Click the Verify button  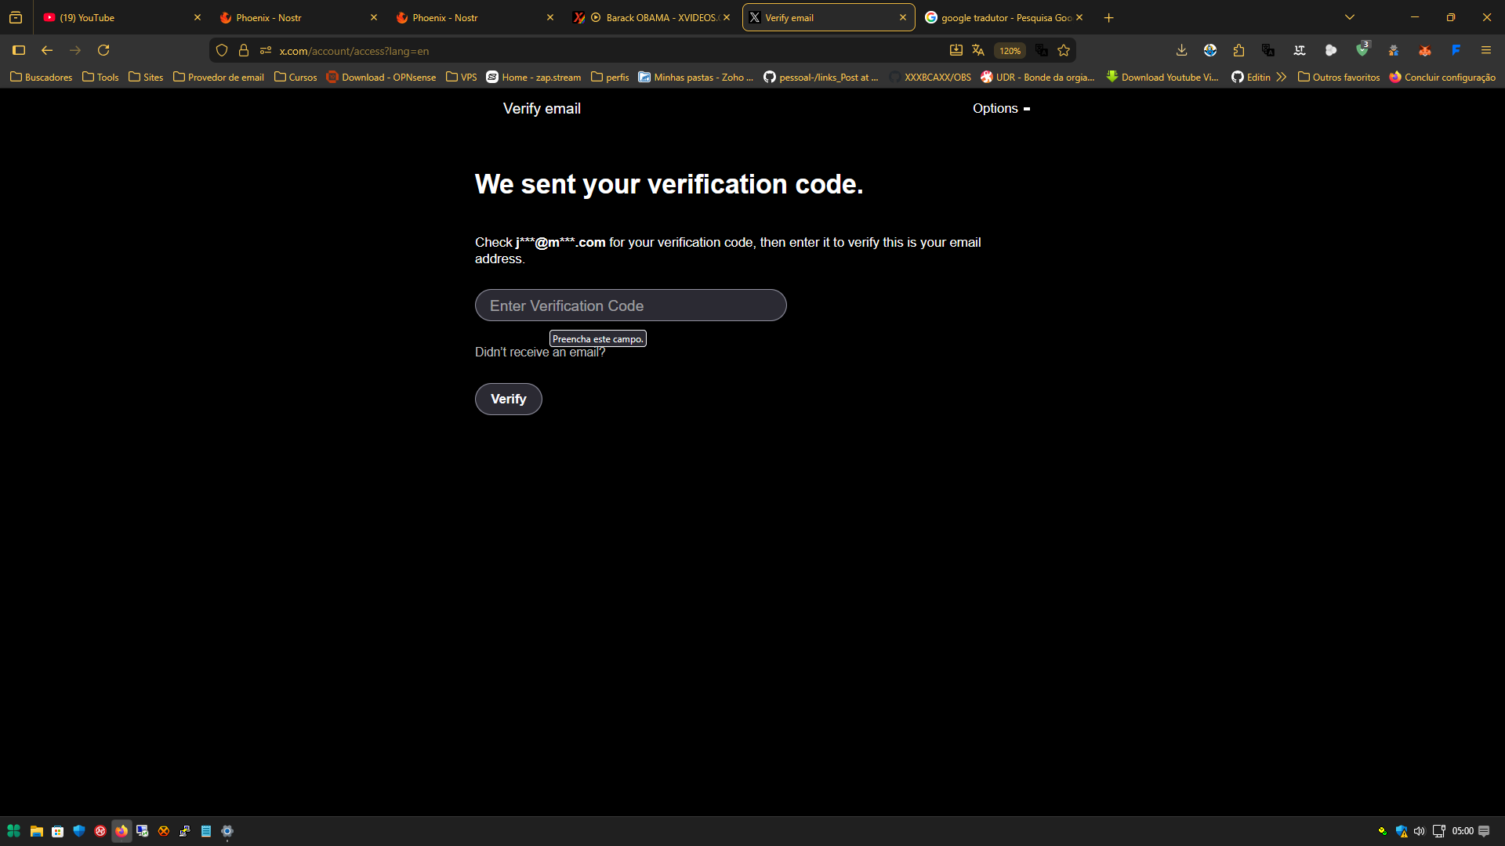[x=508, y=399]
